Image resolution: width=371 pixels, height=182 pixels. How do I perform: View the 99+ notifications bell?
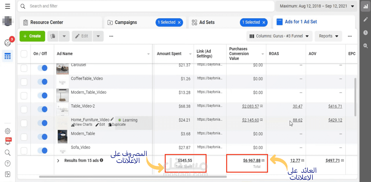[8, 142]
